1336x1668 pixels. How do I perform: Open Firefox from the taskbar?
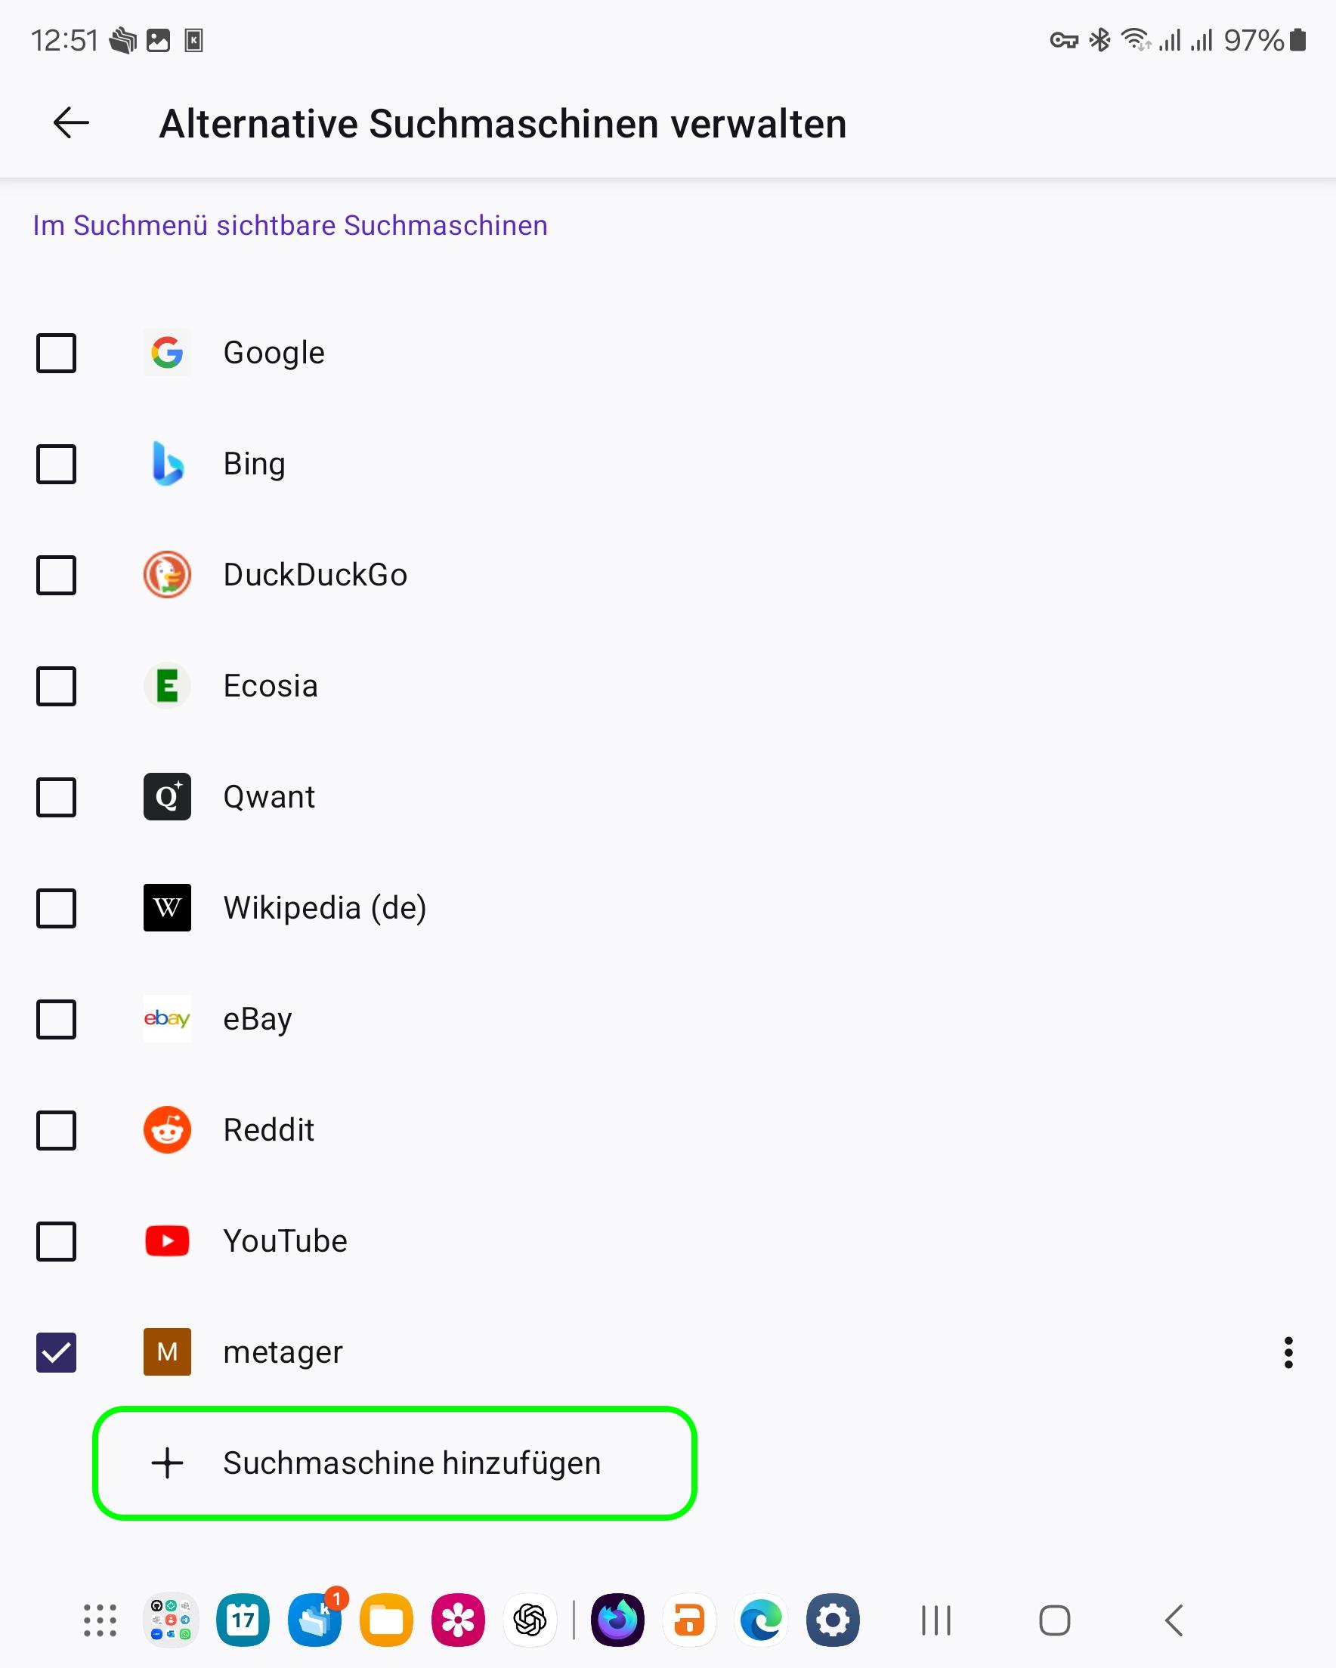pyautogui.click(x=617, y=1620)
